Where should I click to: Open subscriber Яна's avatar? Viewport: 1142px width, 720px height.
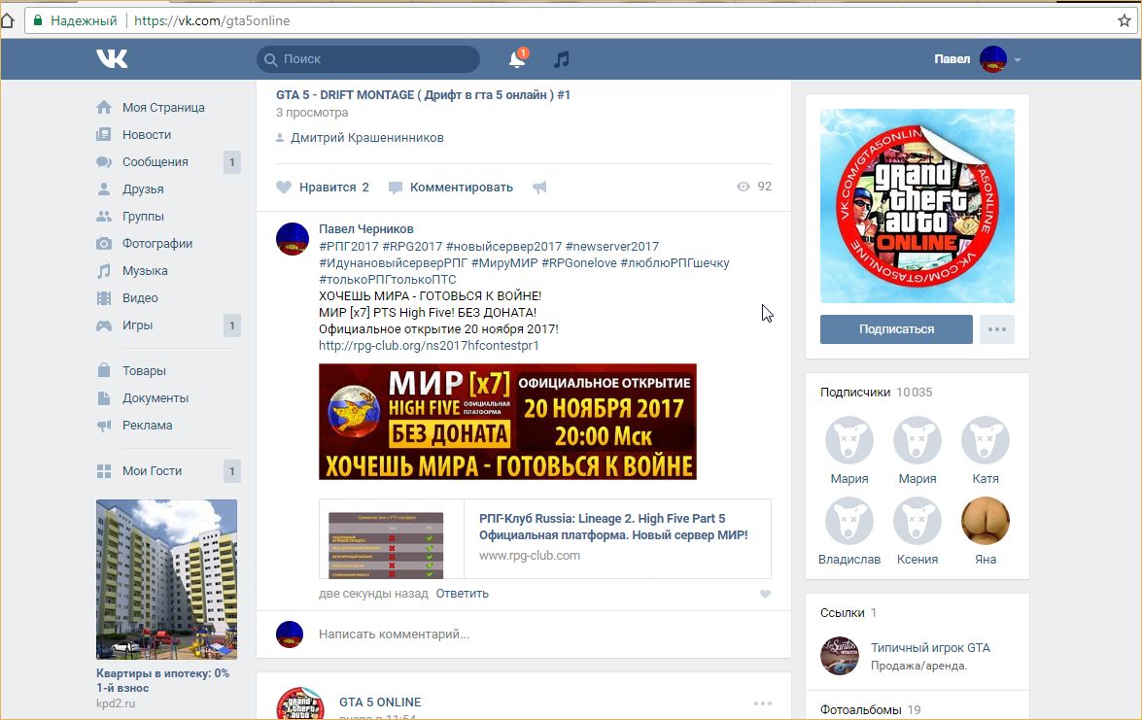point(986,521)
